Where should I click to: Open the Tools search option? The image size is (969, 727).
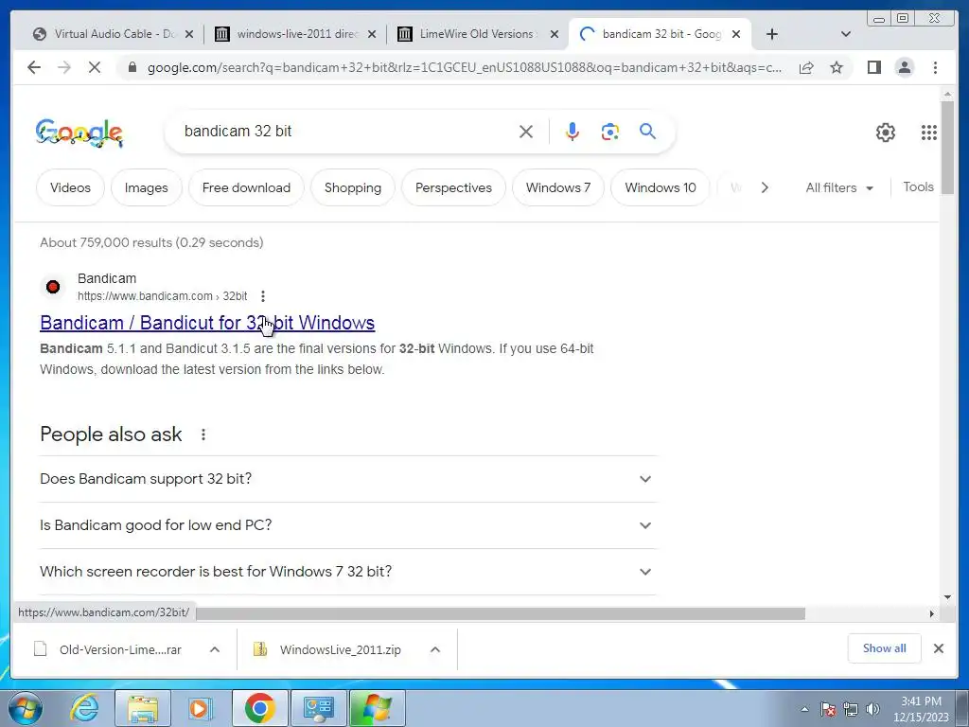918,186
